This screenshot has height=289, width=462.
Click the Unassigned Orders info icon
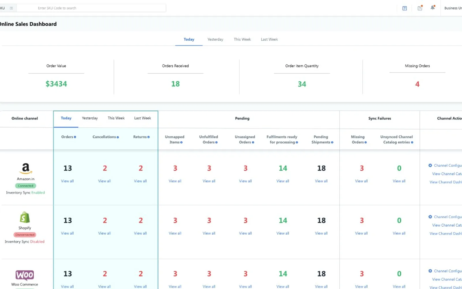[253, 142]
